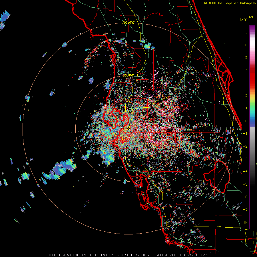Viewport: 257px width, 257px height.
Task: Click the 100 NMI range ring label
Action: (x=128, y=23)
